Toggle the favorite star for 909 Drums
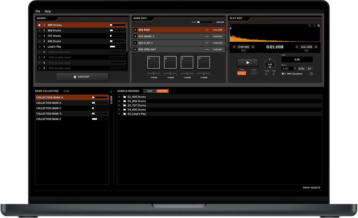Image resolution: width=358 pixels, height=218 pixels. click(39, 25)
